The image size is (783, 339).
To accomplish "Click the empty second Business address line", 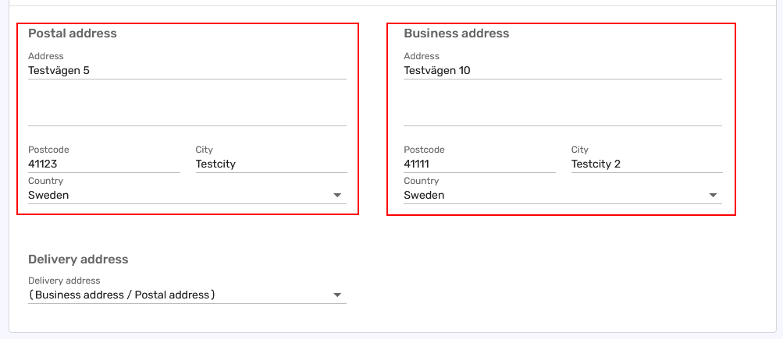I will (x=562, y=115).
